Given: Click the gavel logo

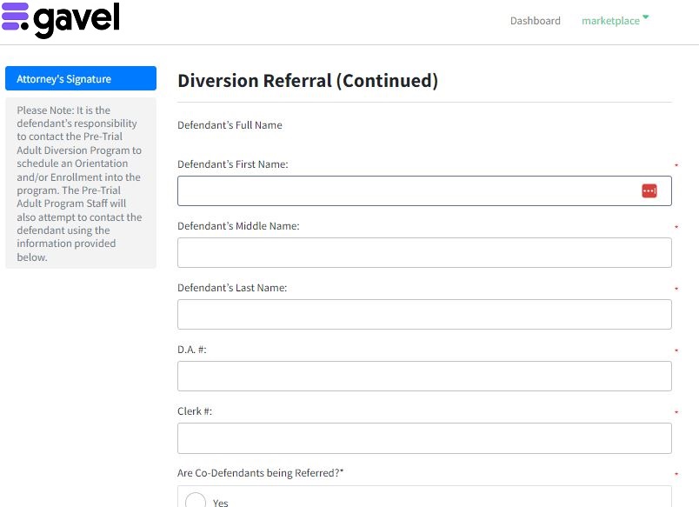Looking at the screenshot, I should tap(61, 18).
